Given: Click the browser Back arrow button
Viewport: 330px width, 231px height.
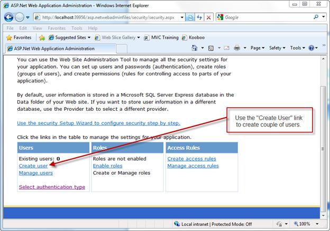Looking at the screenshot, I should [x=8, y=17].
